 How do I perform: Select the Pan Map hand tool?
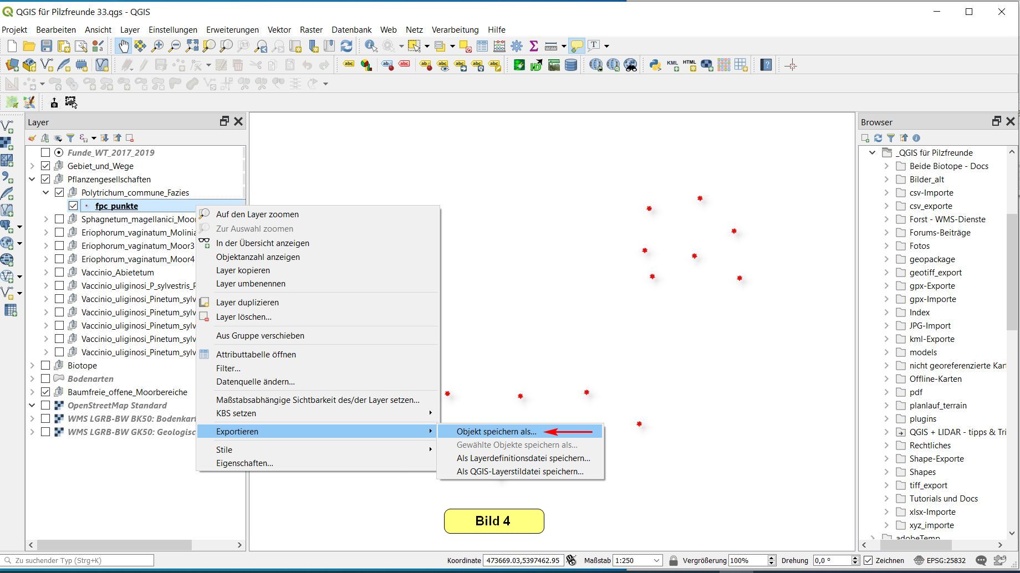click(x=123, y=46)
